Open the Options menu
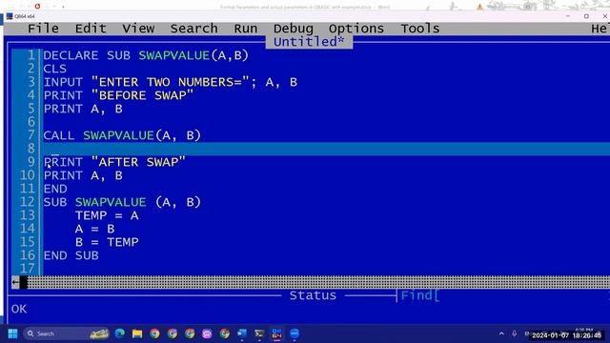Image resolution: width=610 pixels, height=343 pixels. (x=356, y=29)
